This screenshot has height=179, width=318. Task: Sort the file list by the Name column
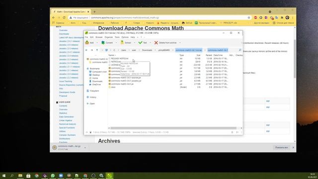tap(111, 55)
